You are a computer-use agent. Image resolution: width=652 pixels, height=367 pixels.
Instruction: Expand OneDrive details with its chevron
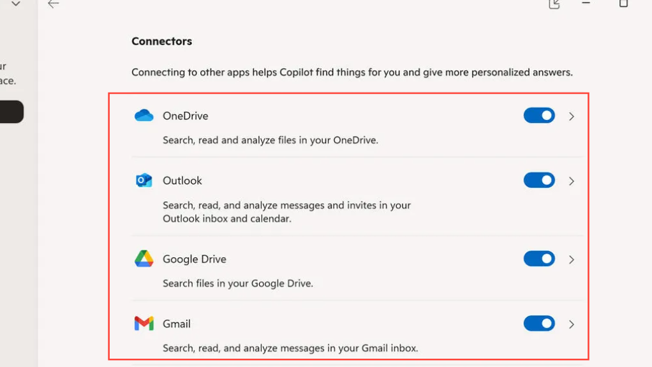pyautogui.click(x=572, y=116)
